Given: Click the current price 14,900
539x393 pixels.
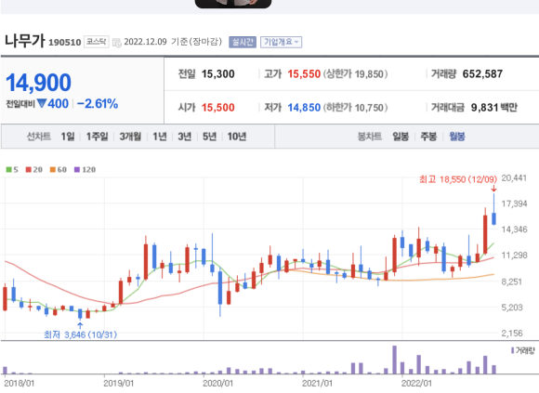Looking at the screenshot, I should point(38,83).
